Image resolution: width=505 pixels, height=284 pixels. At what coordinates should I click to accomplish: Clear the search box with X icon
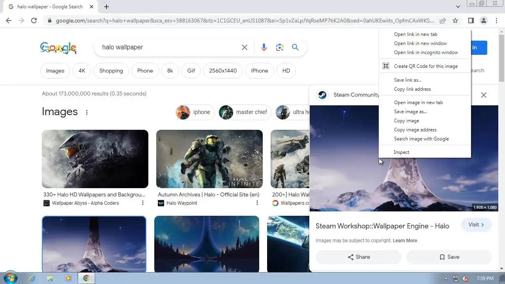pyautogui.click(x=245, y=47)
